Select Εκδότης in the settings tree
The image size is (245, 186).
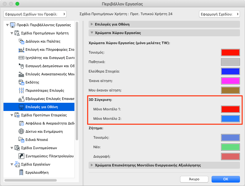tap(32, 82)
